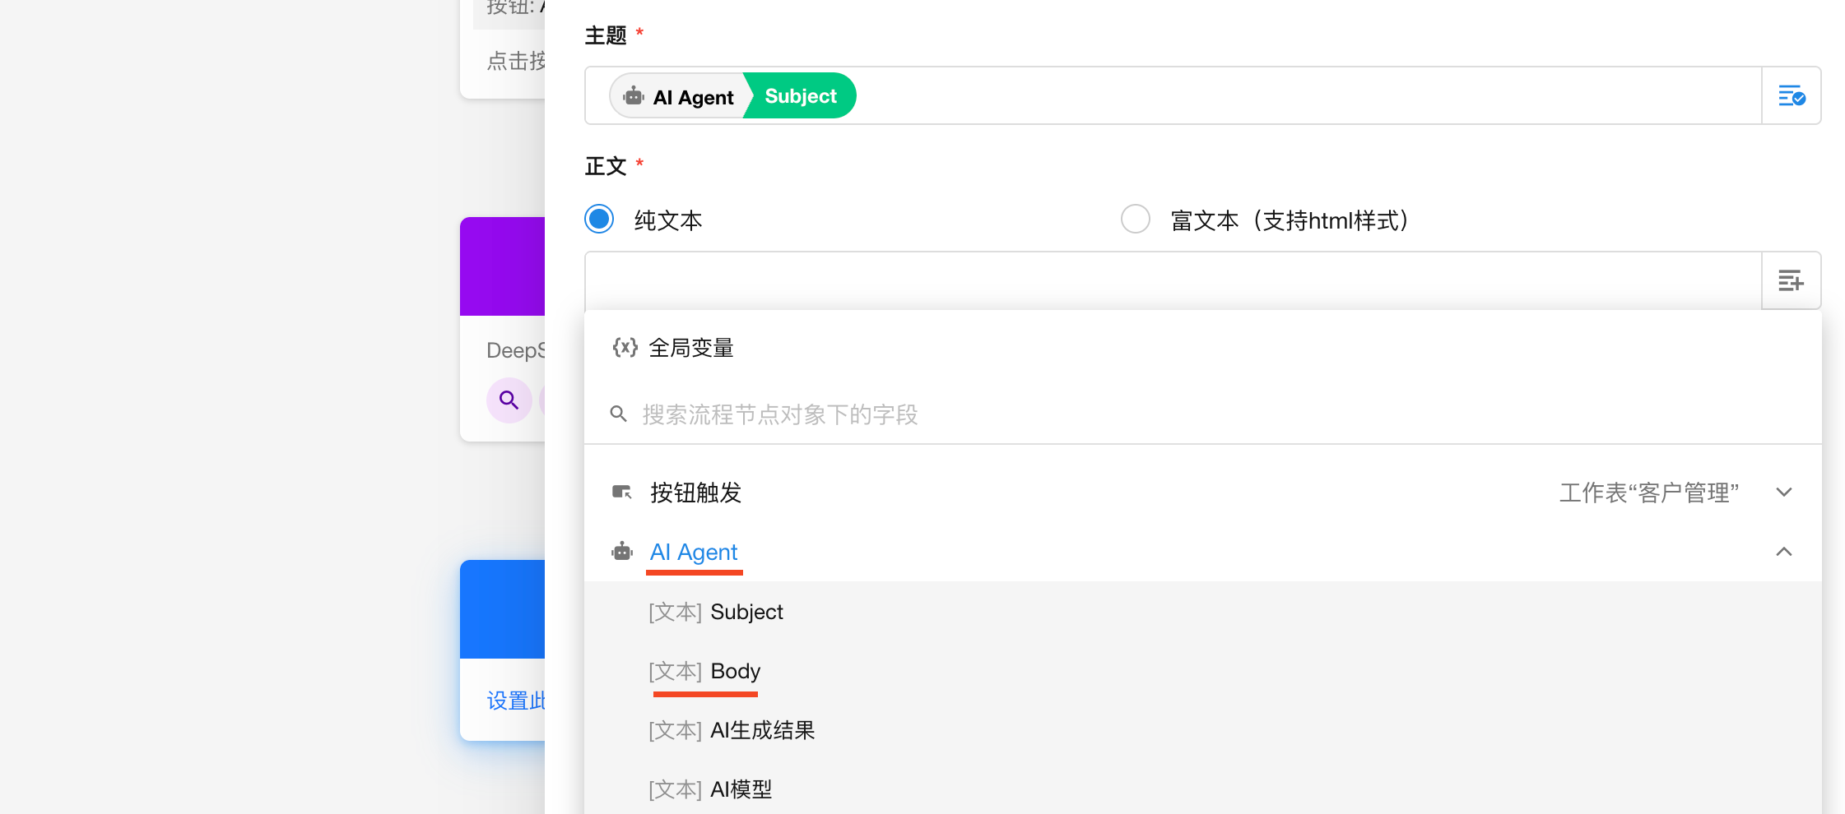Collapse the AI Agent node chevron
This screenshot has width=1845, height=814.
click(1783, 552)
